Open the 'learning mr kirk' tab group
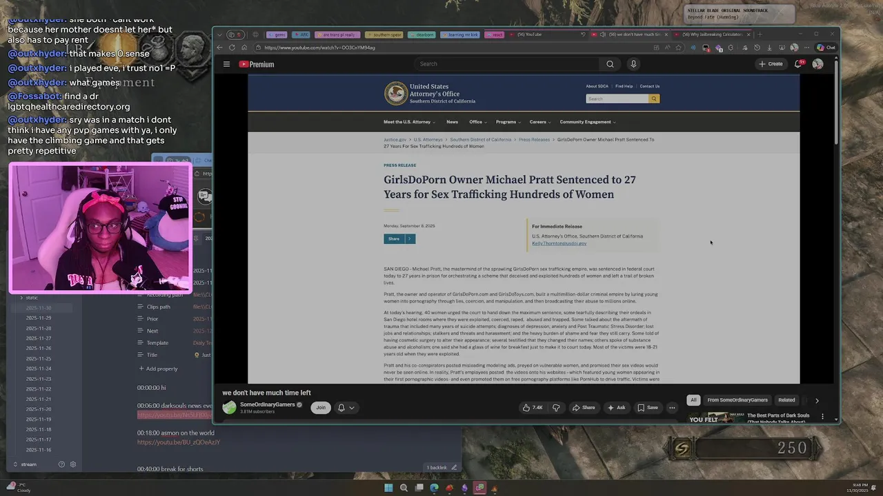 [460, 34]
